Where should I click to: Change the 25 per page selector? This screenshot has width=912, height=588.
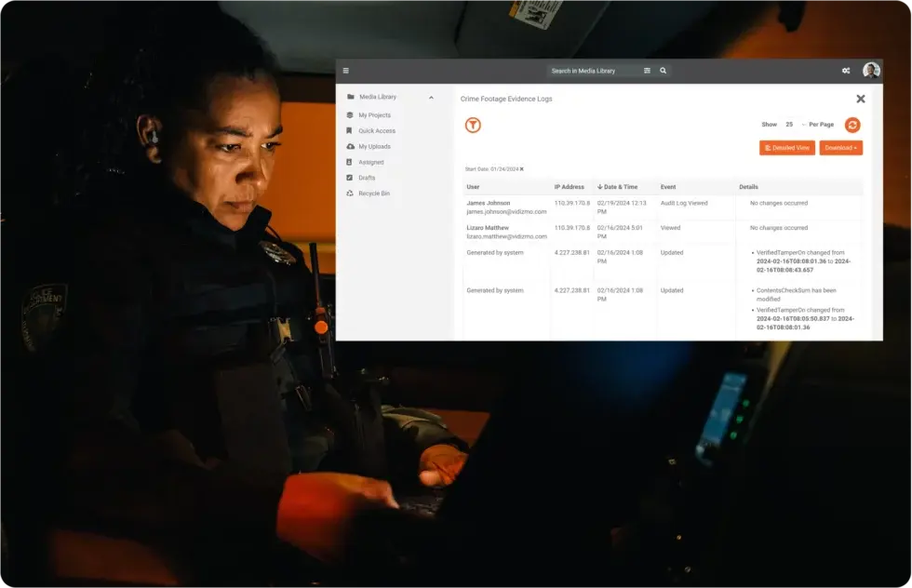pos(789,125)
